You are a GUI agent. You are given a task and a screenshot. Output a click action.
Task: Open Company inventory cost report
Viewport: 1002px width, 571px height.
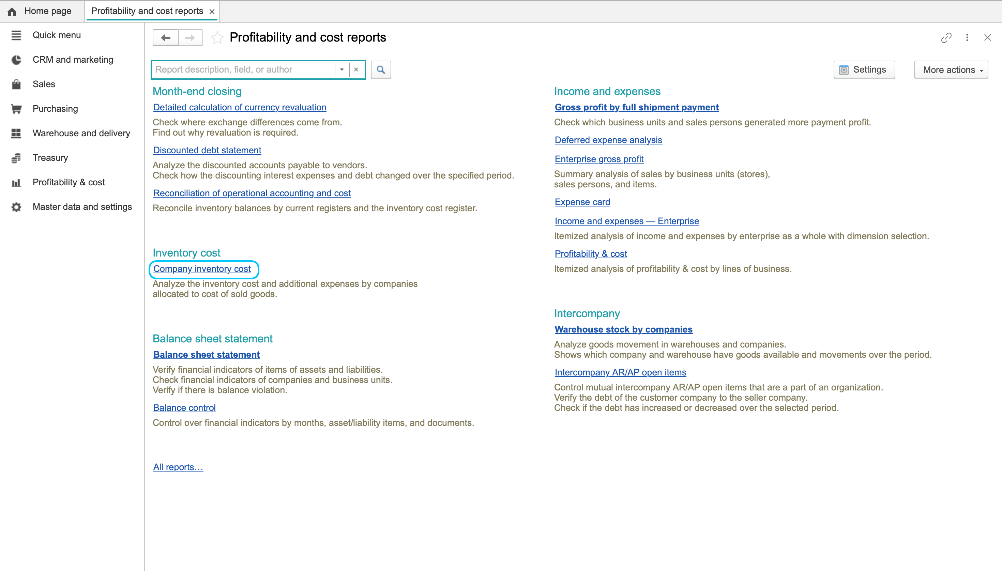click(202, 269)
